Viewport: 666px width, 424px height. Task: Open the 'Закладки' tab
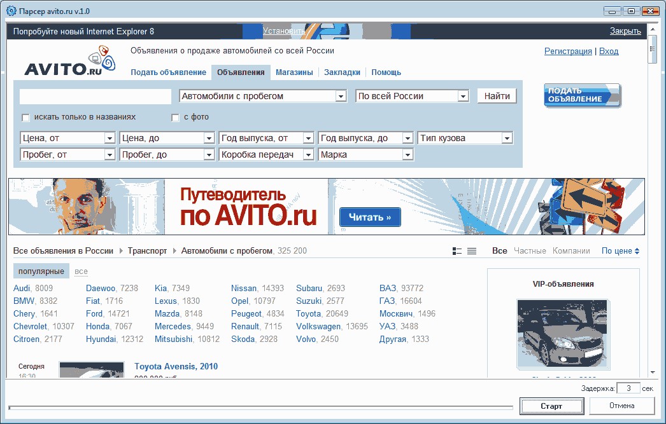coord(342,72)
